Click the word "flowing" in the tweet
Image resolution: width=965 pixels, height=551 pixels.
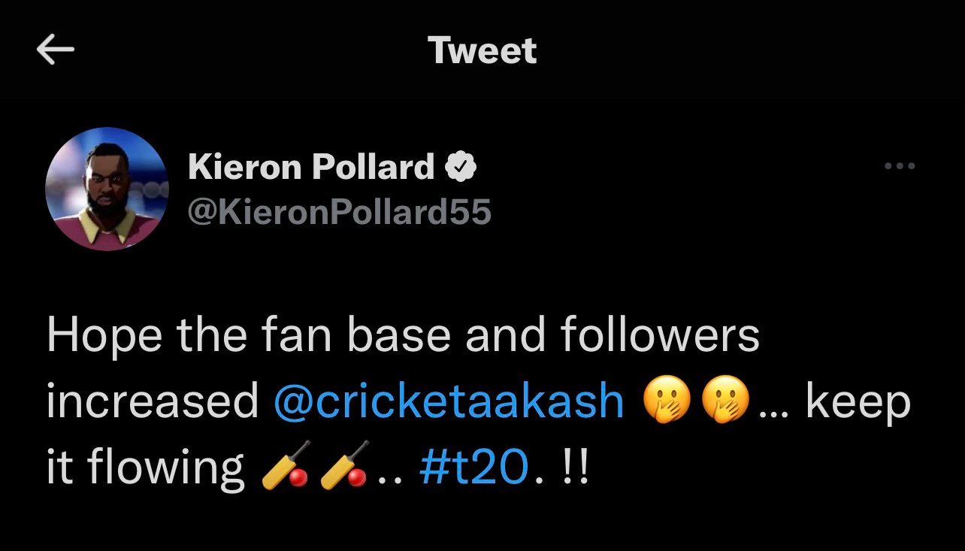point(165,468)
